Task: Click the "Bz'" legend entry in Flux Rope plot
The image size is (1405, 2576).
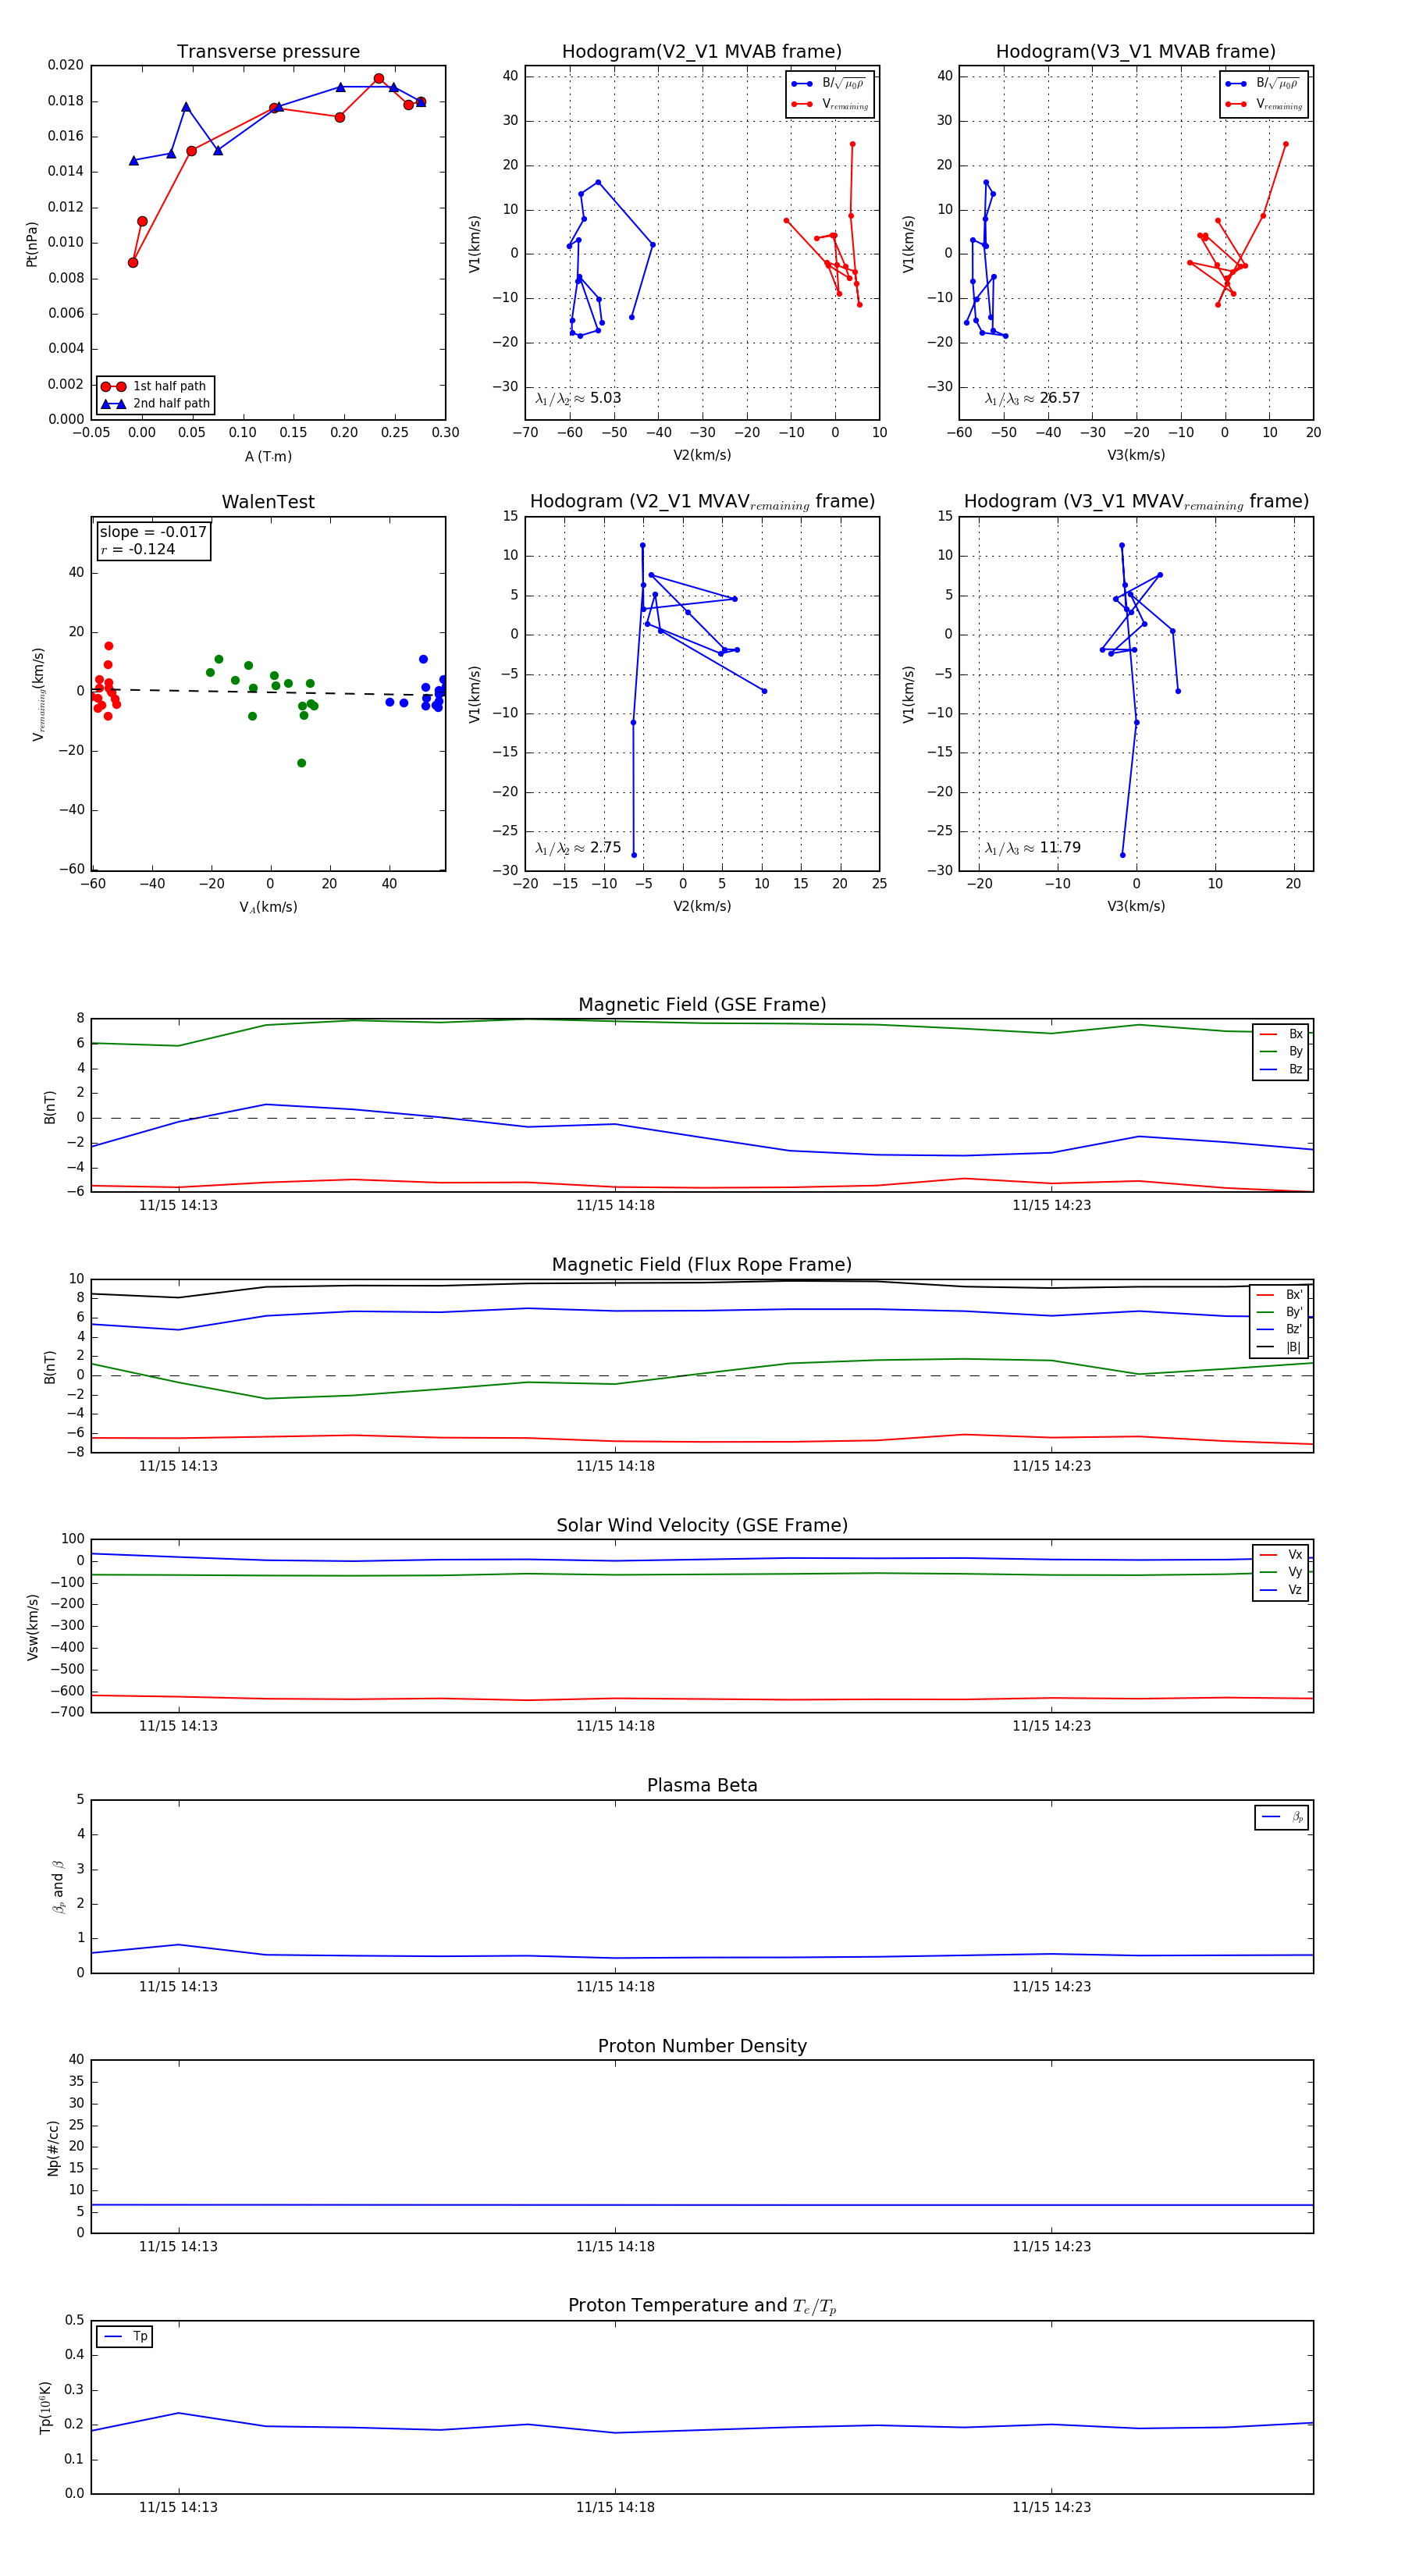Action: (1280, 1330)
